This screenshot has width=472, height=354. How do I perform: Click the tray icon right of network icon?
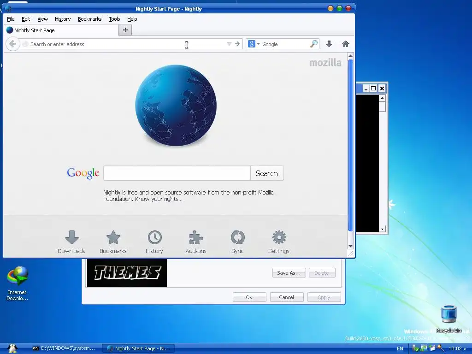432,348
